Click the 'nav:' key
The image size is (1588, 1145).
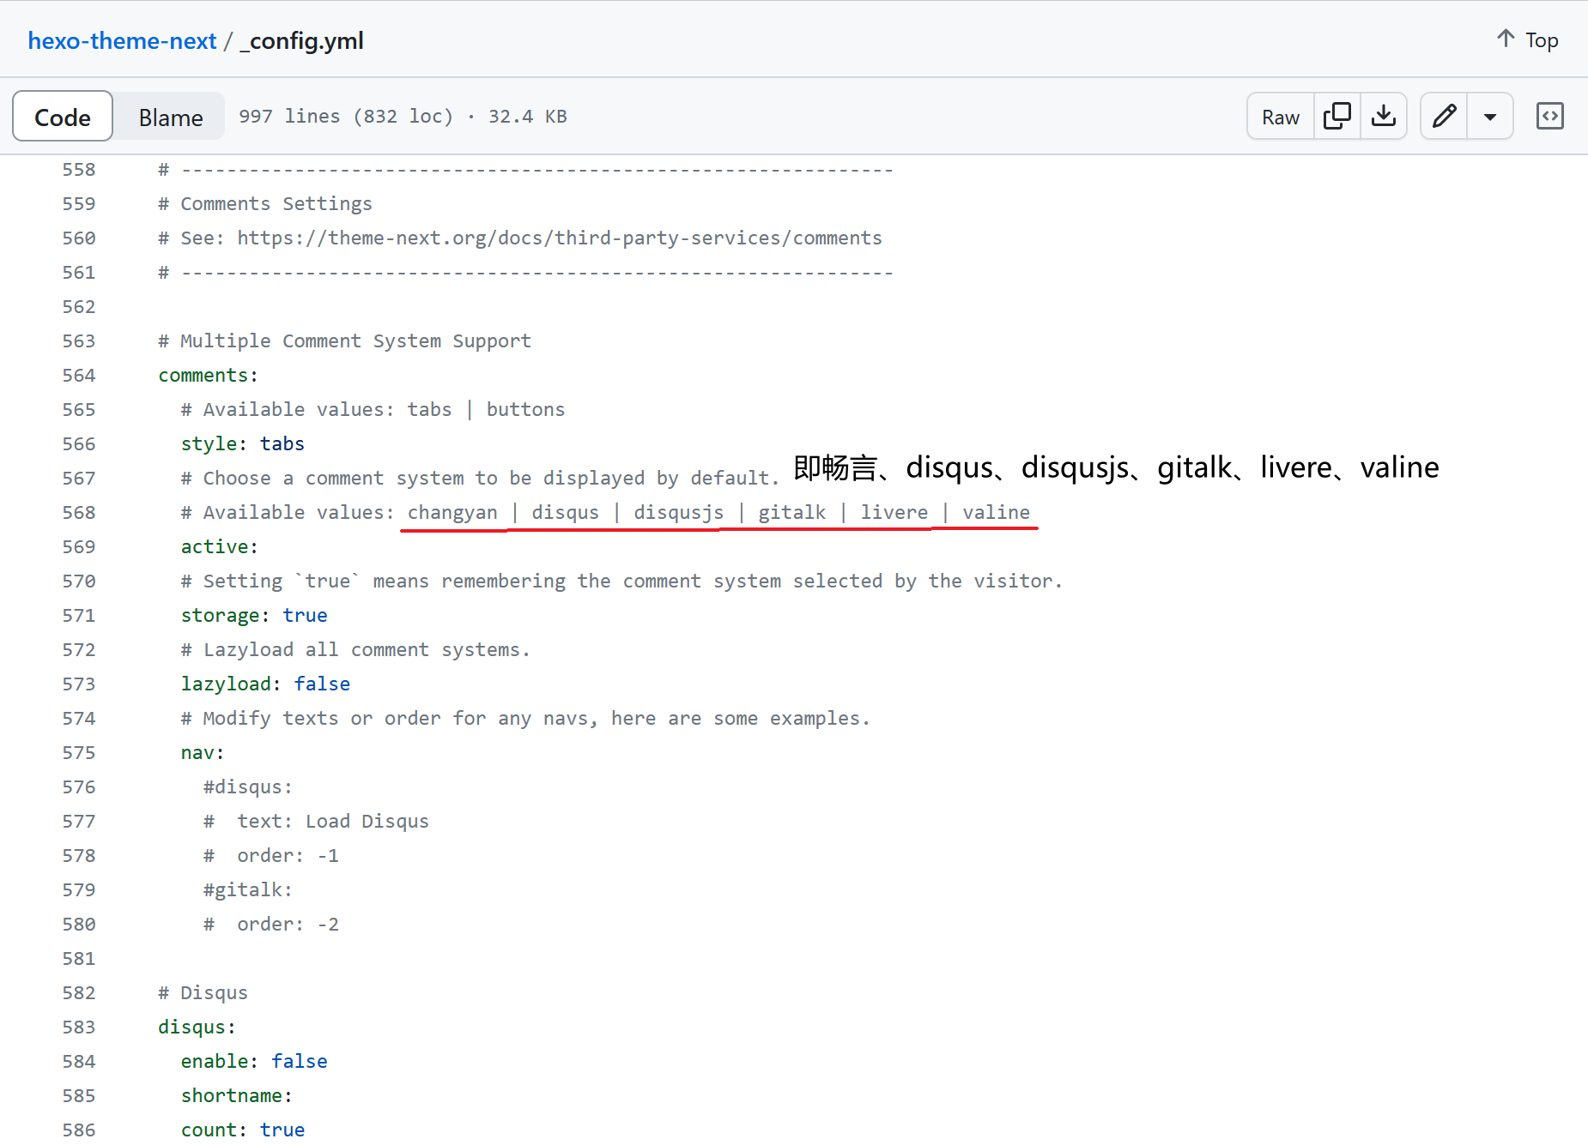pos(203,753)
